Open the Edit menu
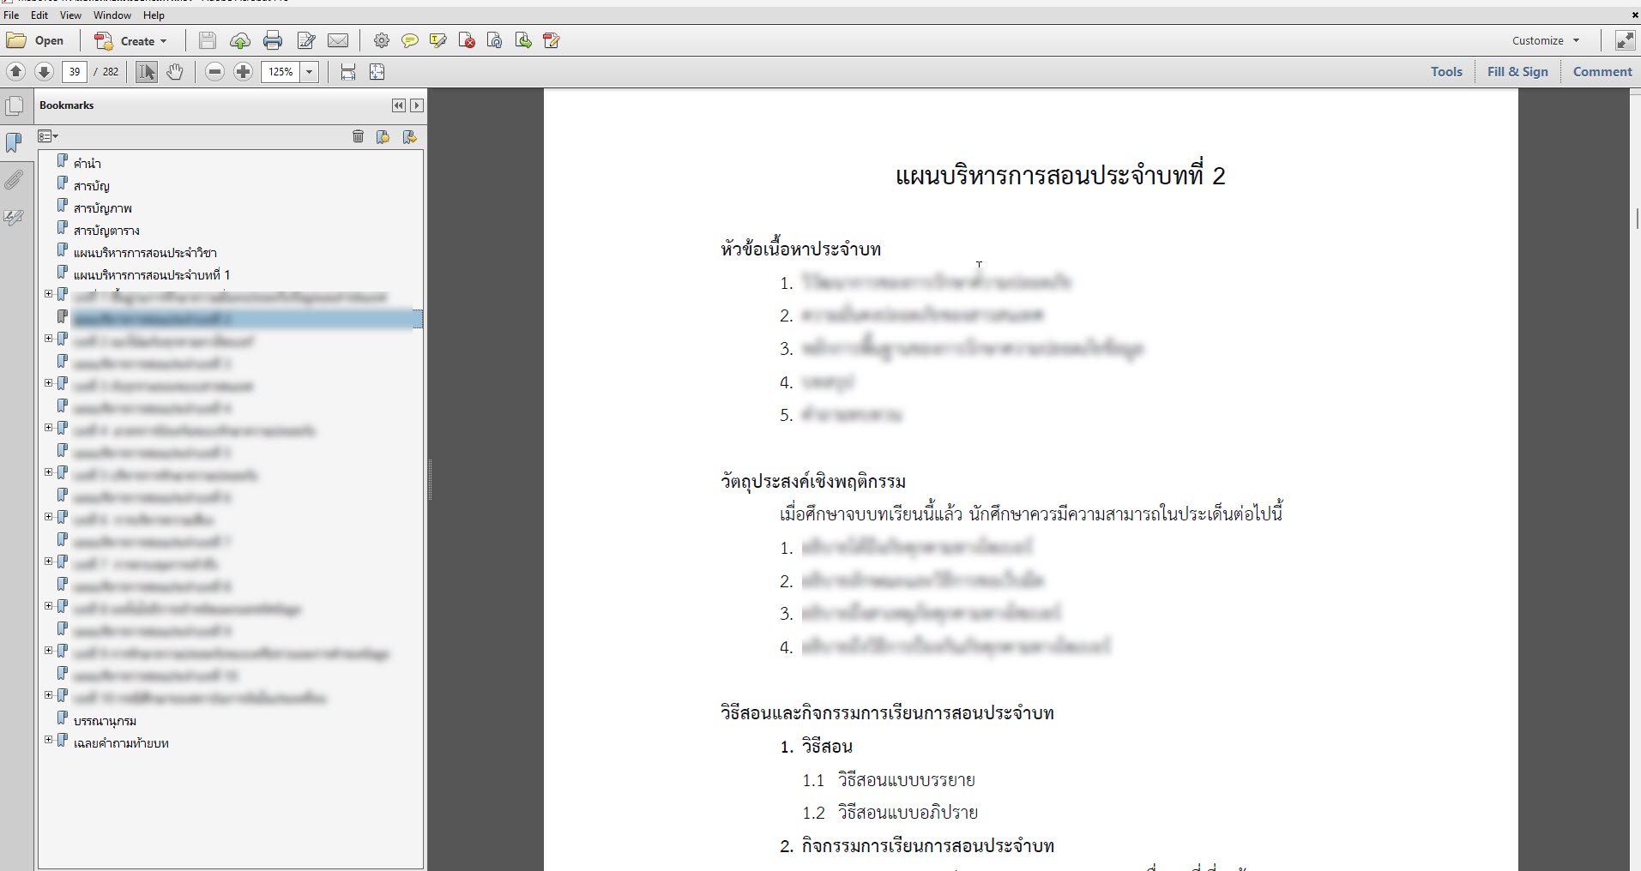 (39, 15)
